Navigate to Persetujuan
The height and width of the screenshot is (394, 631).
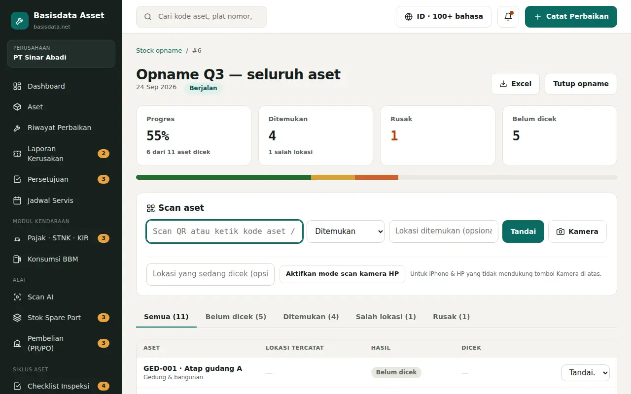coord(61,179)
